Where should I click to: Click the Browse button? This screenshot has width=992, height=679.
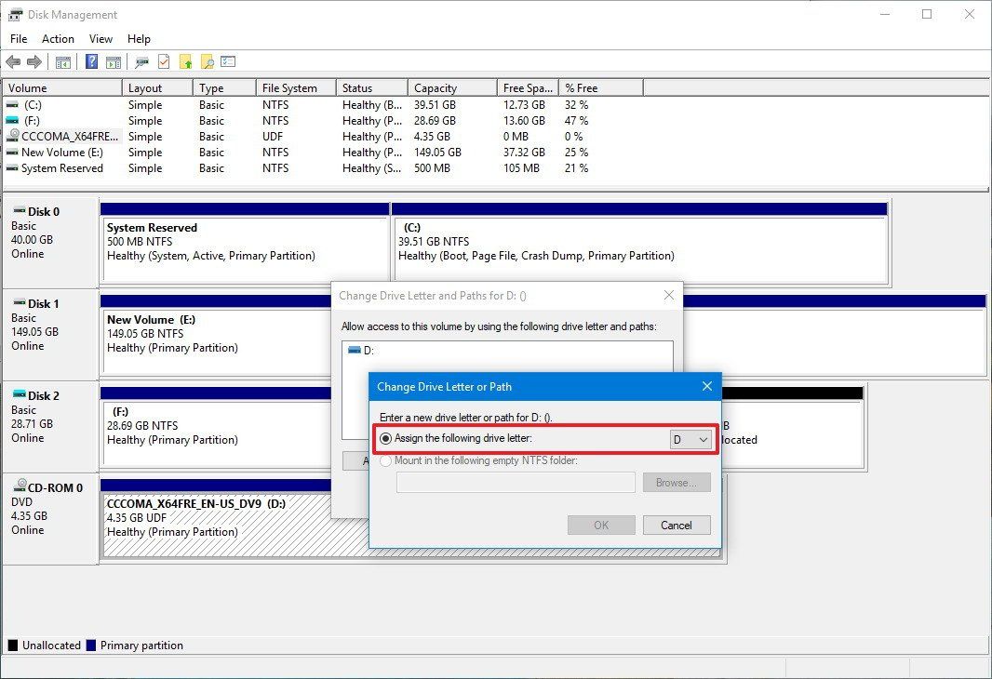677,482
